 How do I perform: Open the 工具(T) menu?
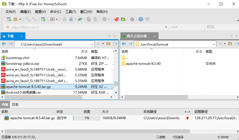point(71,12)
